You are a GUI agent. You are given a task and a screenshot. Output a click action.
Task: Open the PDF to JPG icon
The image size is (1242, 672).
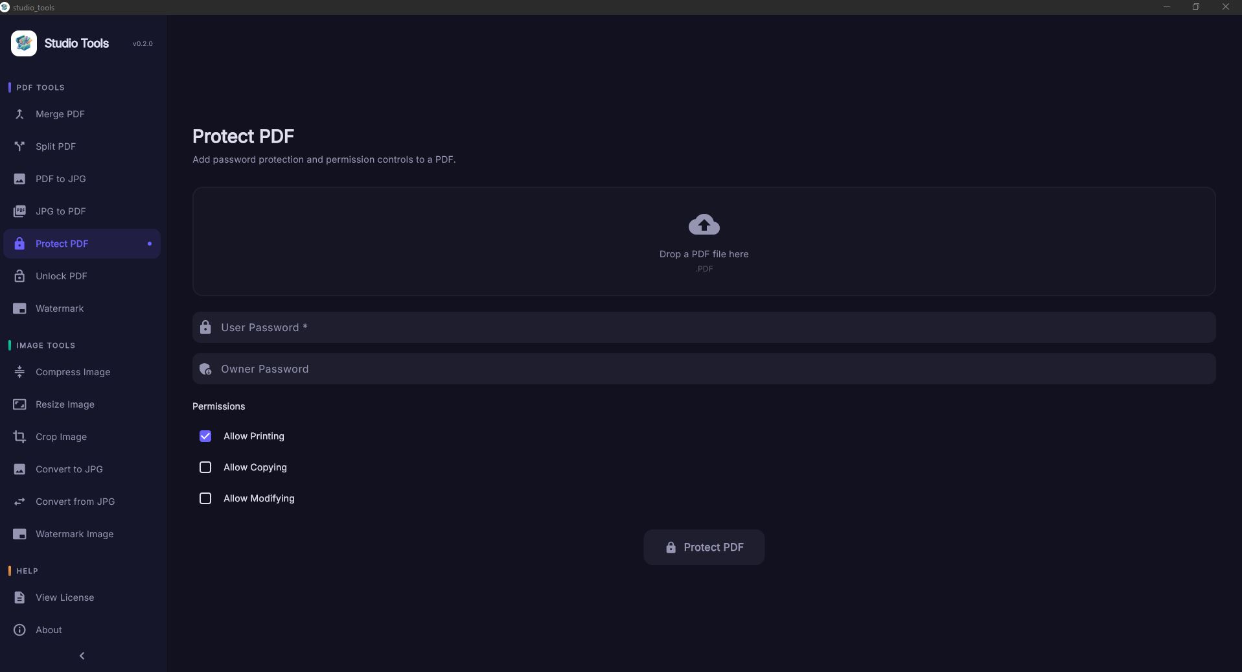click(19, 179)
